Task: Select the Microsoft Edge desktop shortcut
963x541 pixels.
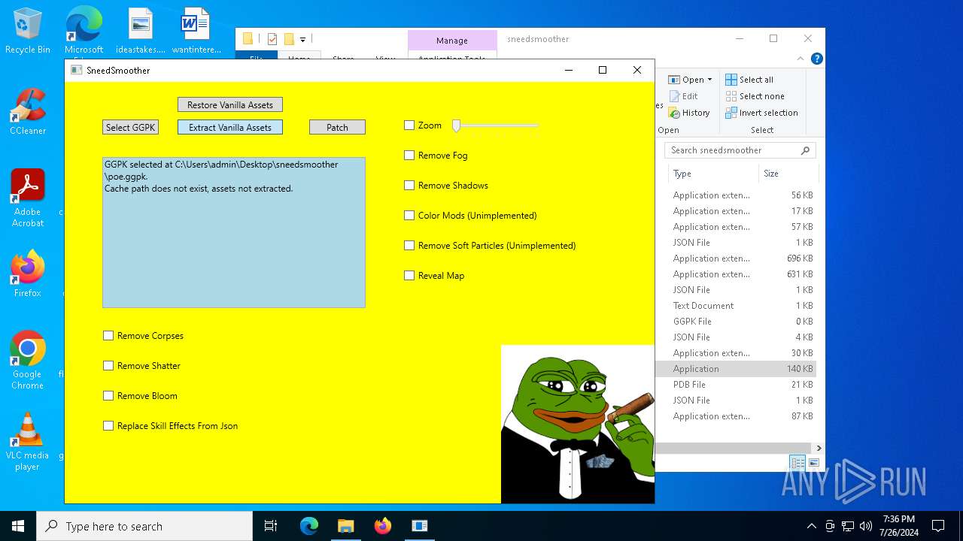Action: (x=84, y=32)
